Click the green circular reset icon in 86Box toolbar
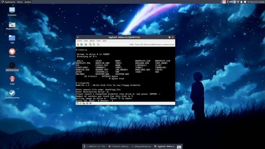Screen dimensions: 265x149 pos(82,44)
